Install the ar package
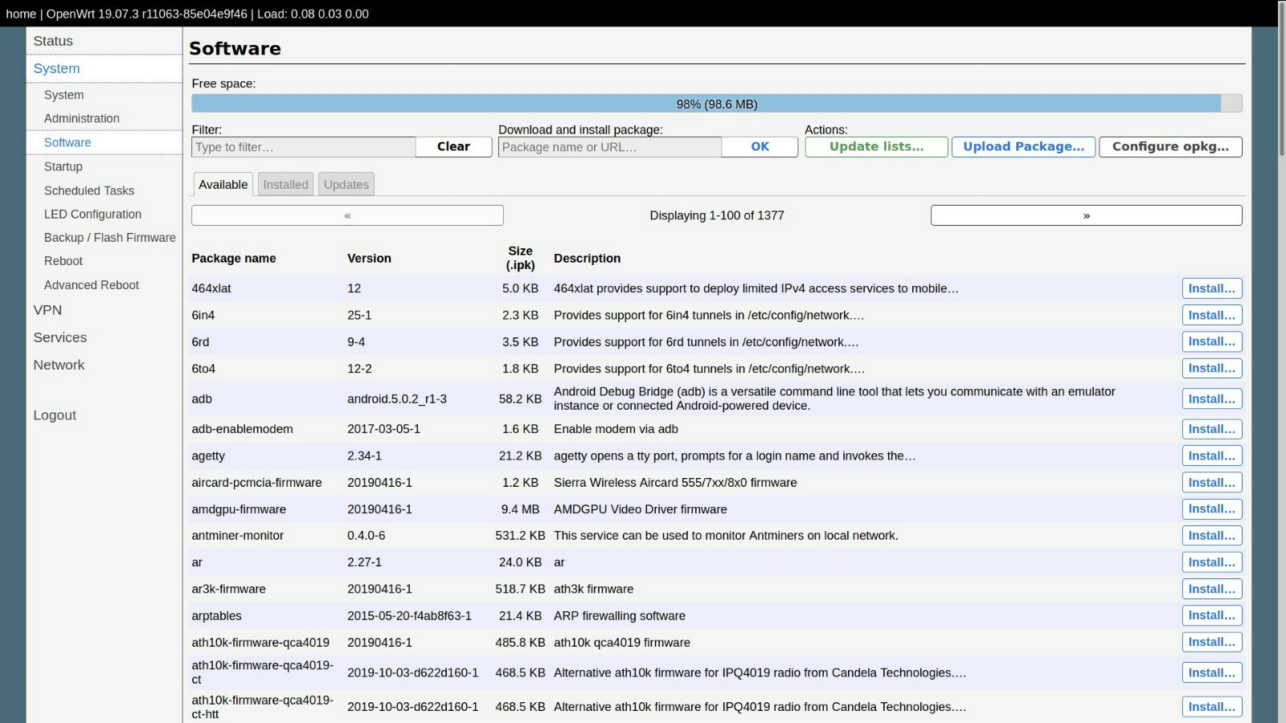Image resolution: width=1286 pixels, height=723 pixels. (1212, 562)
